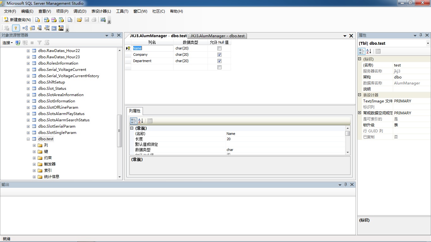
Task: Click categorized view icon in column properties
Action: [x=133, y=121]
